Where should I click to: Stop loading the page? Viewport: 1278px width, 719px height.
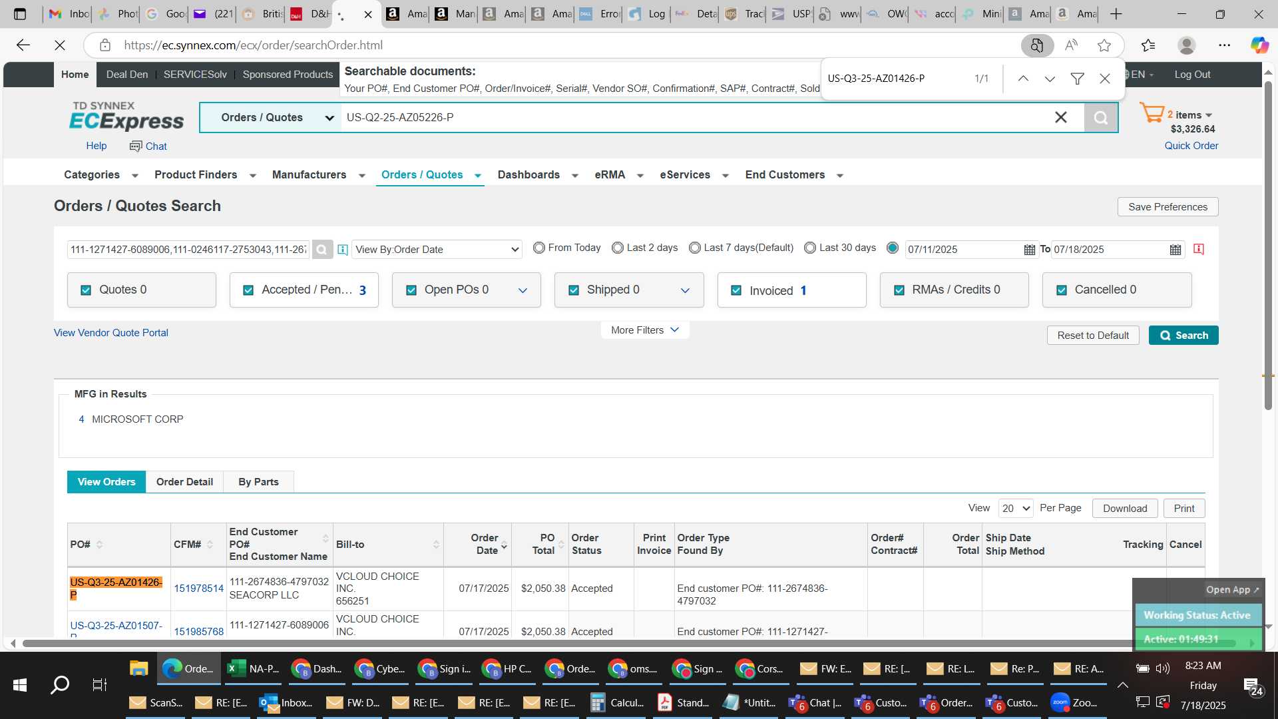coord(60,45)
